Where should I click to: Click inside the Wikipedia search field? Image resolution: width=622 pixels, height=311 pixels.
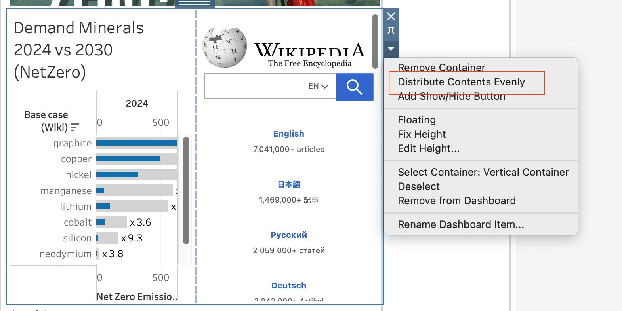pyautogui.click(x=256, y=86)
